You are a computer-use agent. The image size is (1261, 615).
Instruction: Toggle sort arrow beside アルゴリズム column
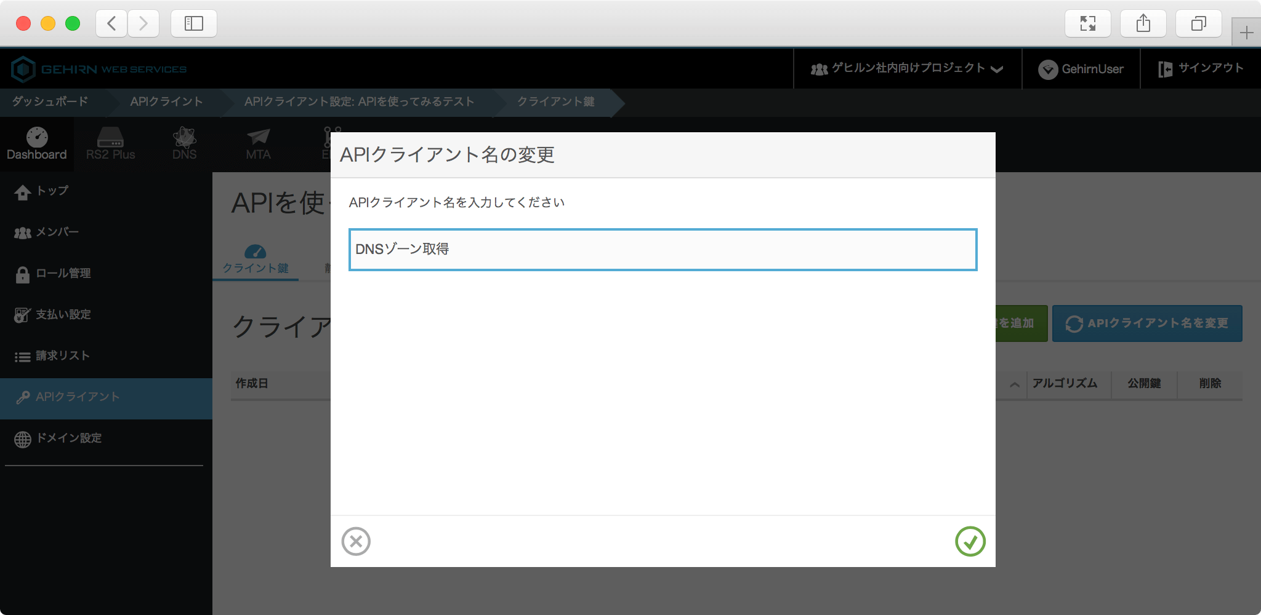(x=1014, y=384)
